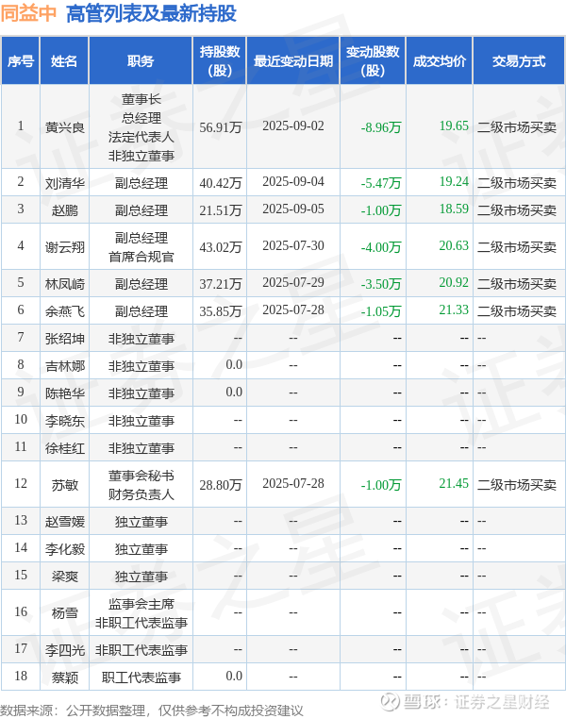566x719 pixels.
Task: Click holding value 28.80万
Action: (221, 485)
